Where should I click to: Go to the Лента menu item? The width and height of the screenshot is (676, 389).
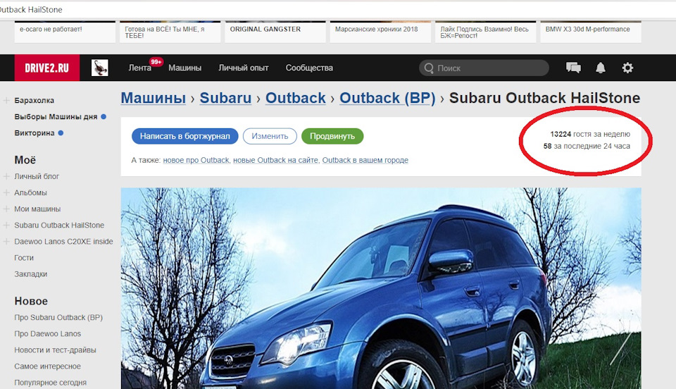(139, 68)
